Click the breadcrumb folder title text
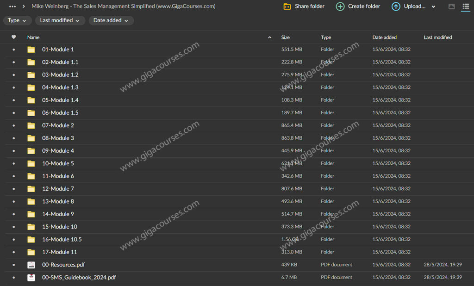 [x=123, y=6]
